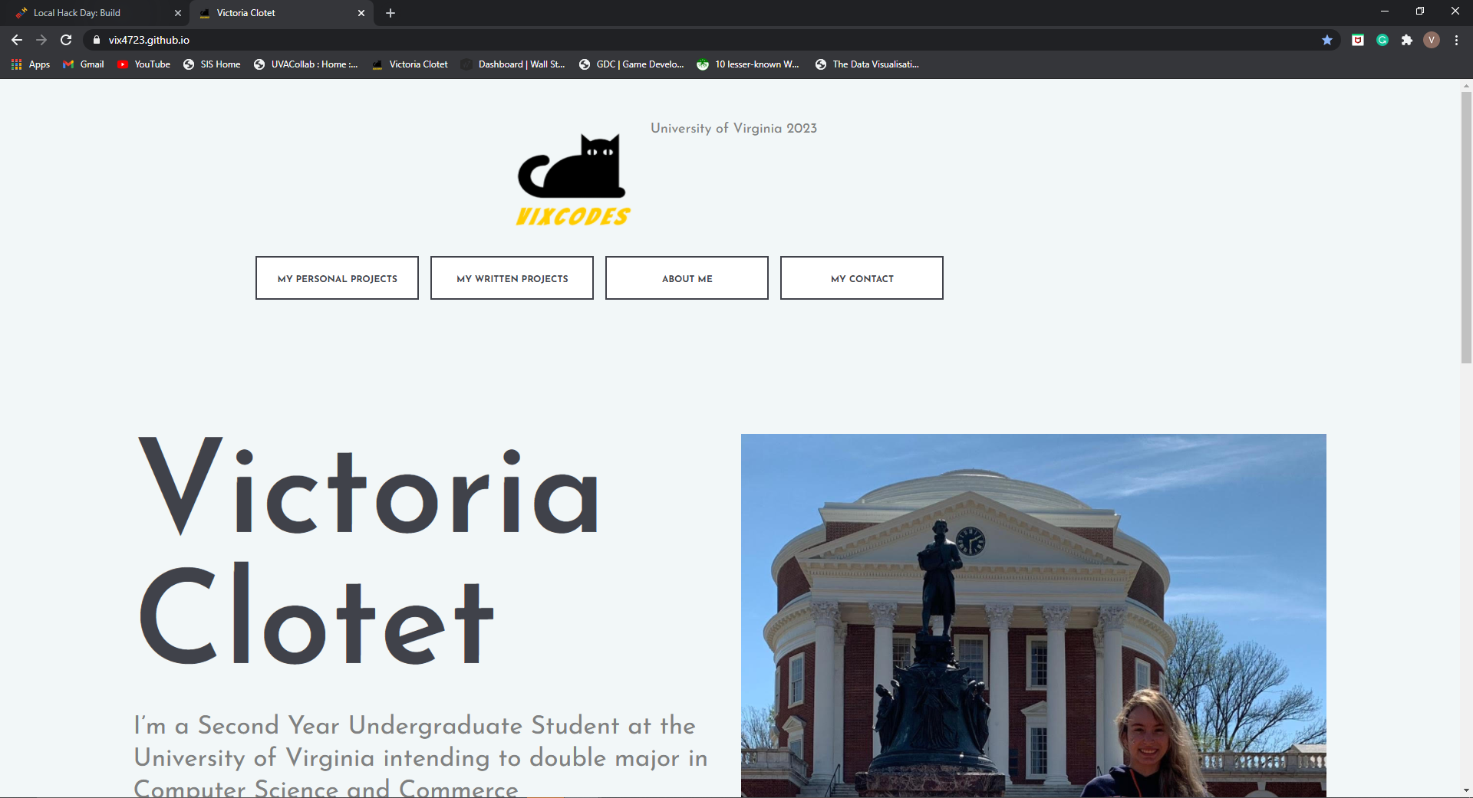This screenshot has width=1473, height=798.
Task: Open the UVACollab : Home bookmark
Action: point(306,64)
